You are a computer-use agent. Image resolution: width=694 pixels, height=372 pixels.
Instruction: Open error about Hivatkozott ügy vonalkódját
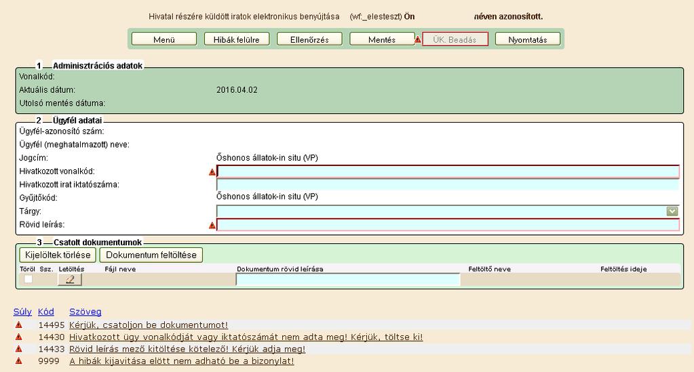coord(246,337)
